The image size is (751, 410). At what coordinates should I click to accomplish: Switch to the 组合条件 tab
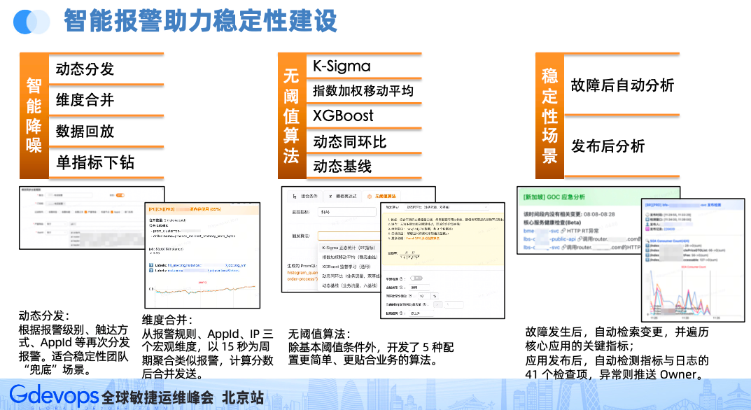[x=305, y=197]
